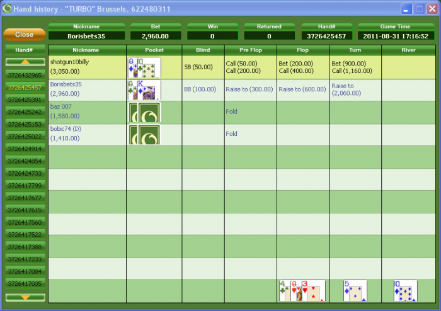Select the baz 007 nickname cell

(87, 112)
